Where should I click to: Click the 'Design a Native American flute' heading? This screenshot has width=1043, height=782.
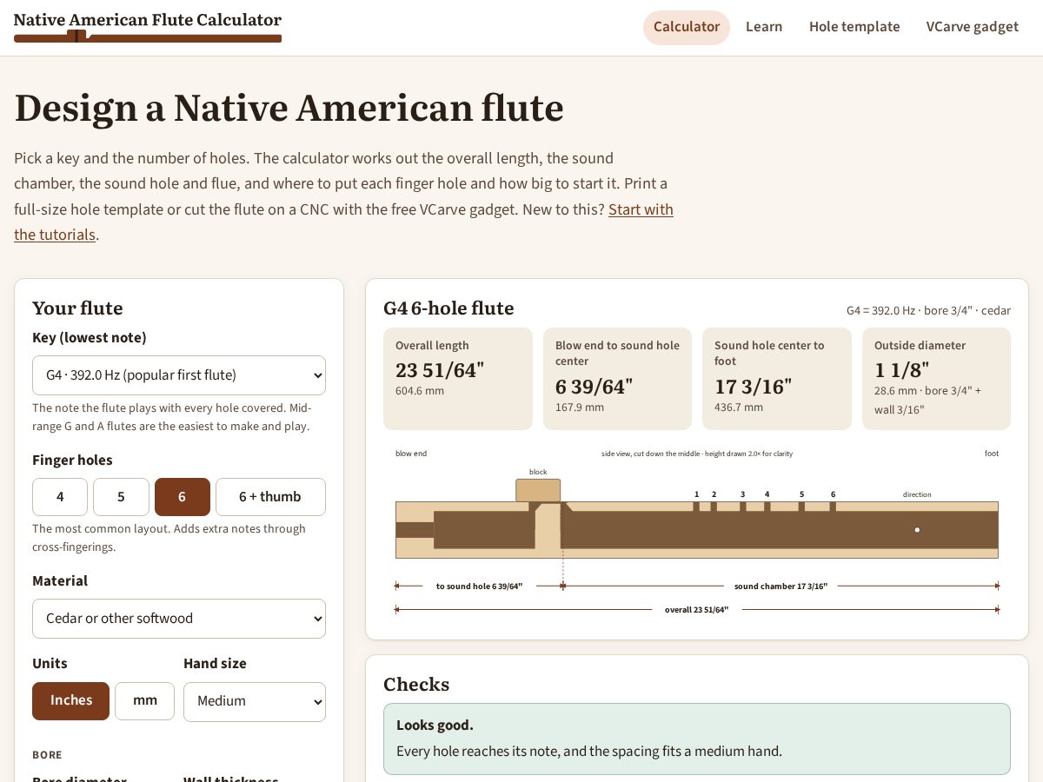289,109
